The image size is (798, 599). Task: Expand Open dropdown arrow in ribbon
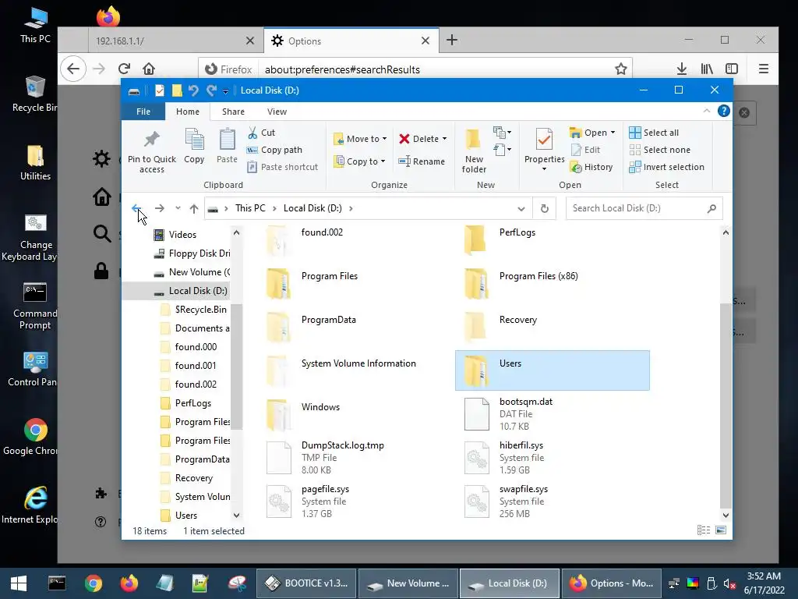[x=613, y=133]
